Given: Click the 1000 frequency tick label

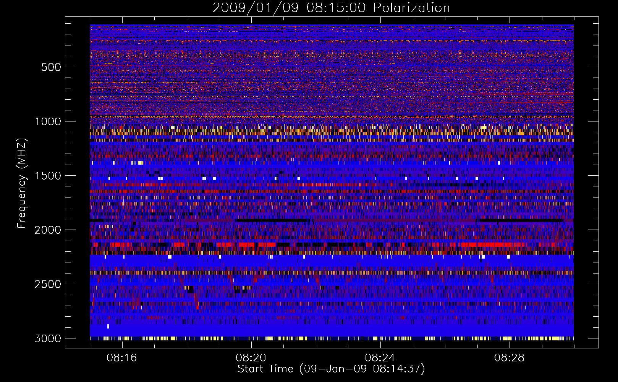Looking at the screenshot, I should pos(48,121).
